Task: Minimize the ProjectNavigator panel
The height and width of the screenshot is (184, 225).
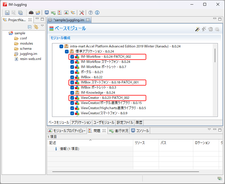Action: pos(37,19)
